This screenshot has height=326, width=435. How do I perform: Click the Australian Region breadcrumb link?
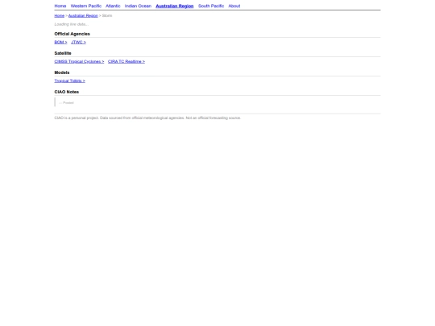tap(83, 15)
